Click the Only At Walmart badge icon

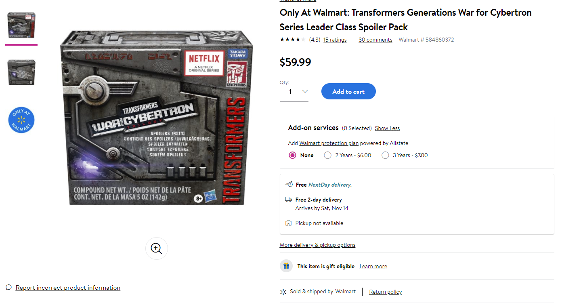[21, 120]
